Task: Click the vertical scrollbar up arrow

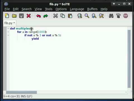Action: [129, 28]
